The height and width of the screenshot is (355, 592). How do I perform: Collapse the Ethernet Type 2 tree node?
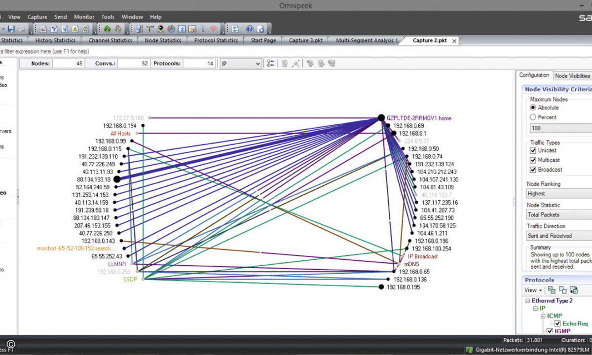[x=528, y=301]
